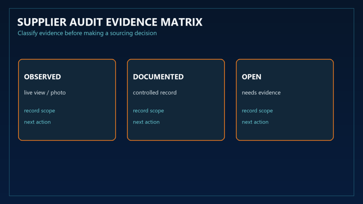Viewport: 363px width, 204px height.
Task: Click 'next action' in the OPEN card
Action: pos(255,122)
